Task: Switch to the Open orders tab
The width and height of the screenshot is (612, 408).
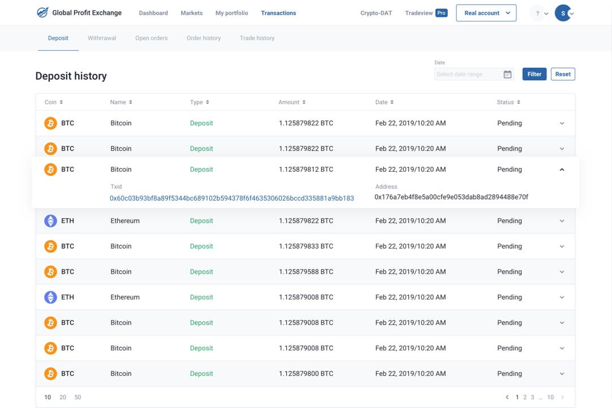Action: coord(152,38)
